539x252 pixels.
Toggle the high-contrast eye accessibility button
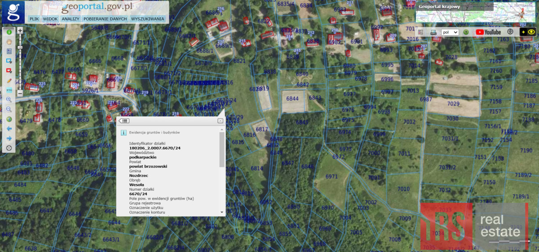coord(528,32)
